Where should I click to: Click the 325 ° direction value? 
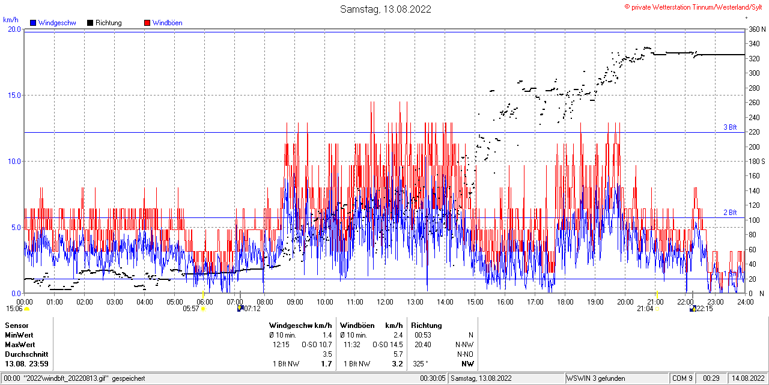[421, 364]
